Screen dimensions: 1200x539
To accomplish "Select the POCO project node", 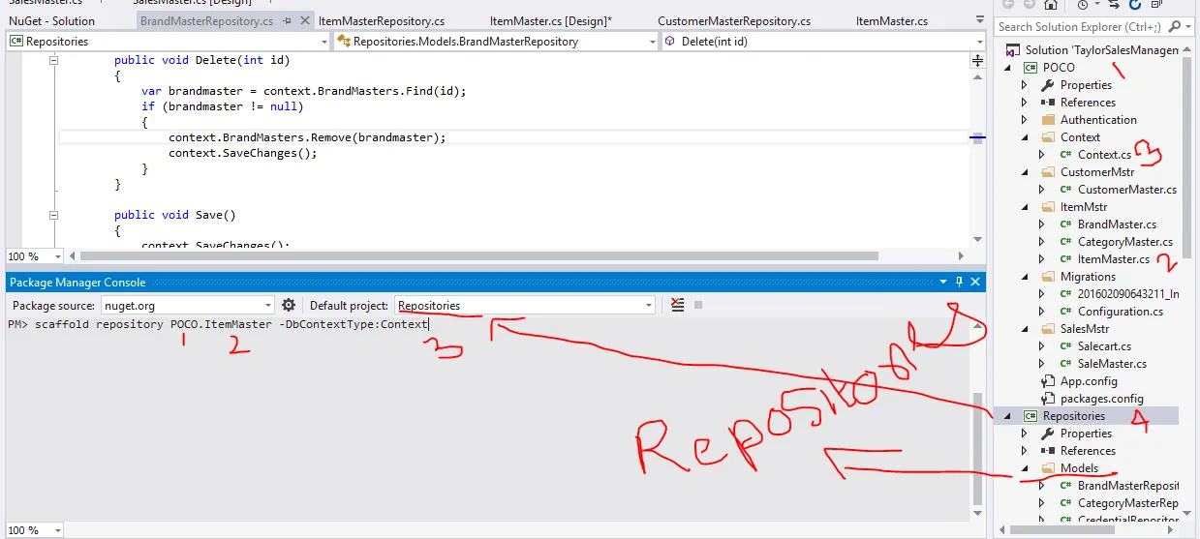I will pyautogui.click(x=1059, y=68).
